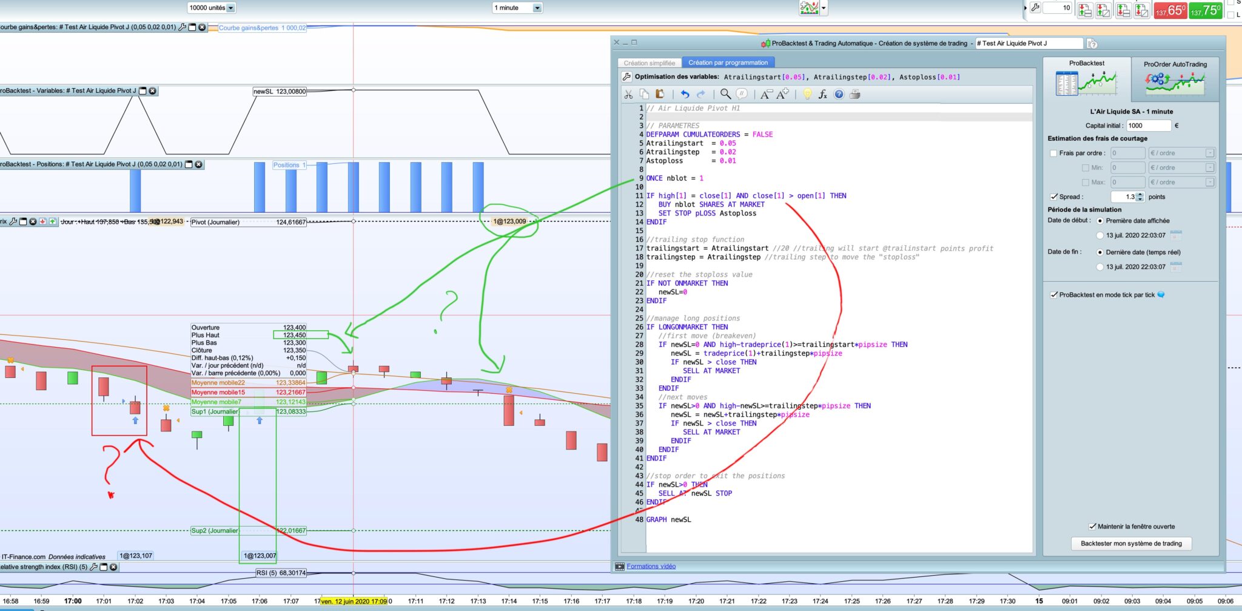Select Première date affichée radio button
1242x611 pixels.
pyautogui.click(x=1099, y=221)
